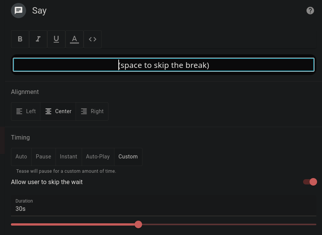
Task: Click the Say chat bubble icon
Action: [19, 11]
